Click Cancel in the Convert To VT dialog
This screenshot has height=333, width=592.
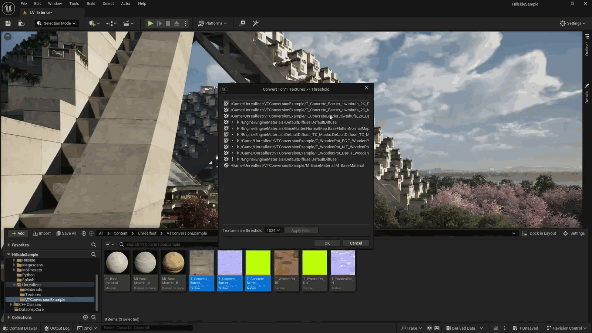(x=356, y=243)
